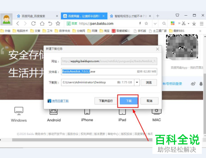Open the 手机版 bookmark

coord(140,31)
